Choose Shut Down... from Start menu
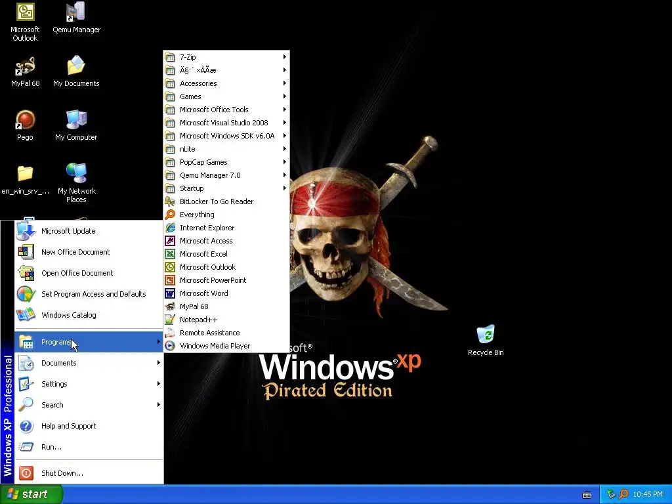 tap(89, 473)
